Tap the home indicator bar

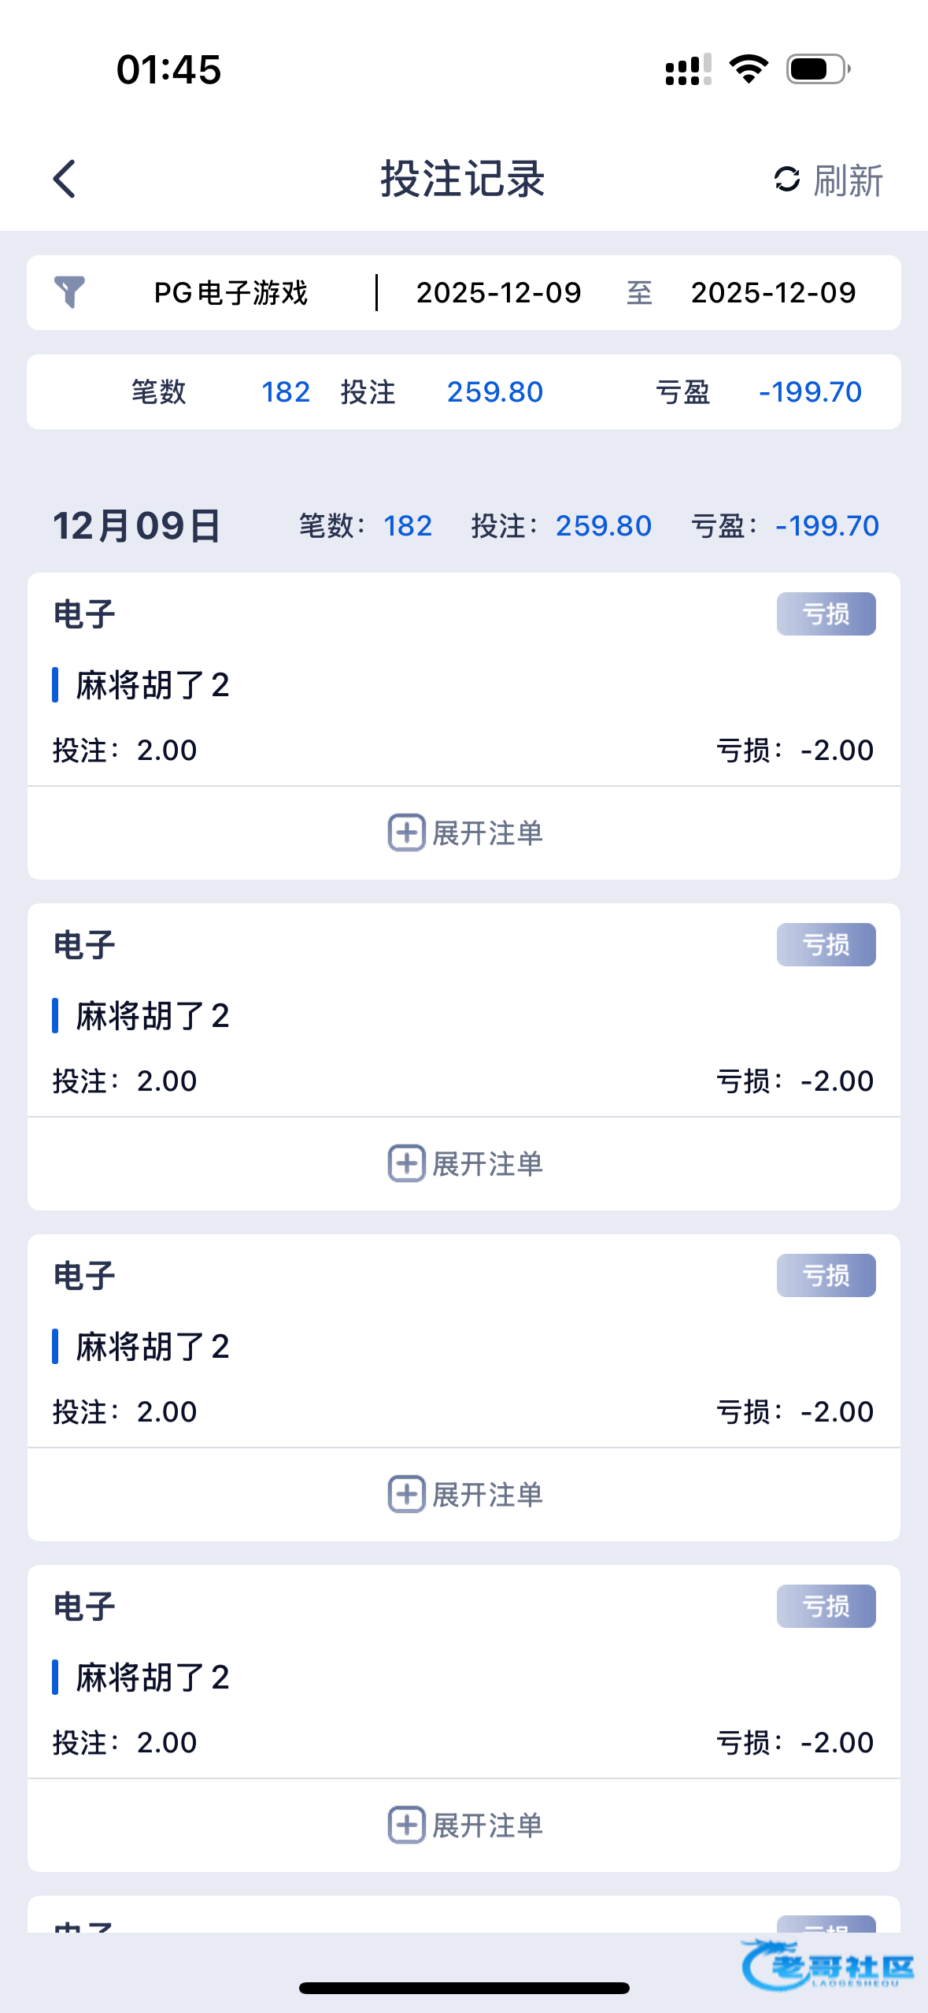(464, 1988)
